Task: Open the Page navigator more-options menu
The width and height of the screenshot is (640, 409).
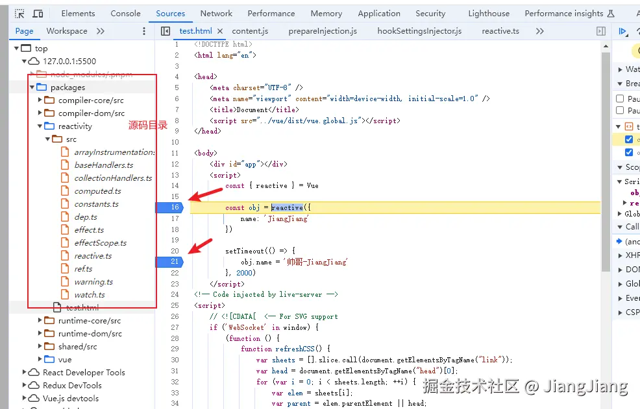Action: [x=143, y=31]
